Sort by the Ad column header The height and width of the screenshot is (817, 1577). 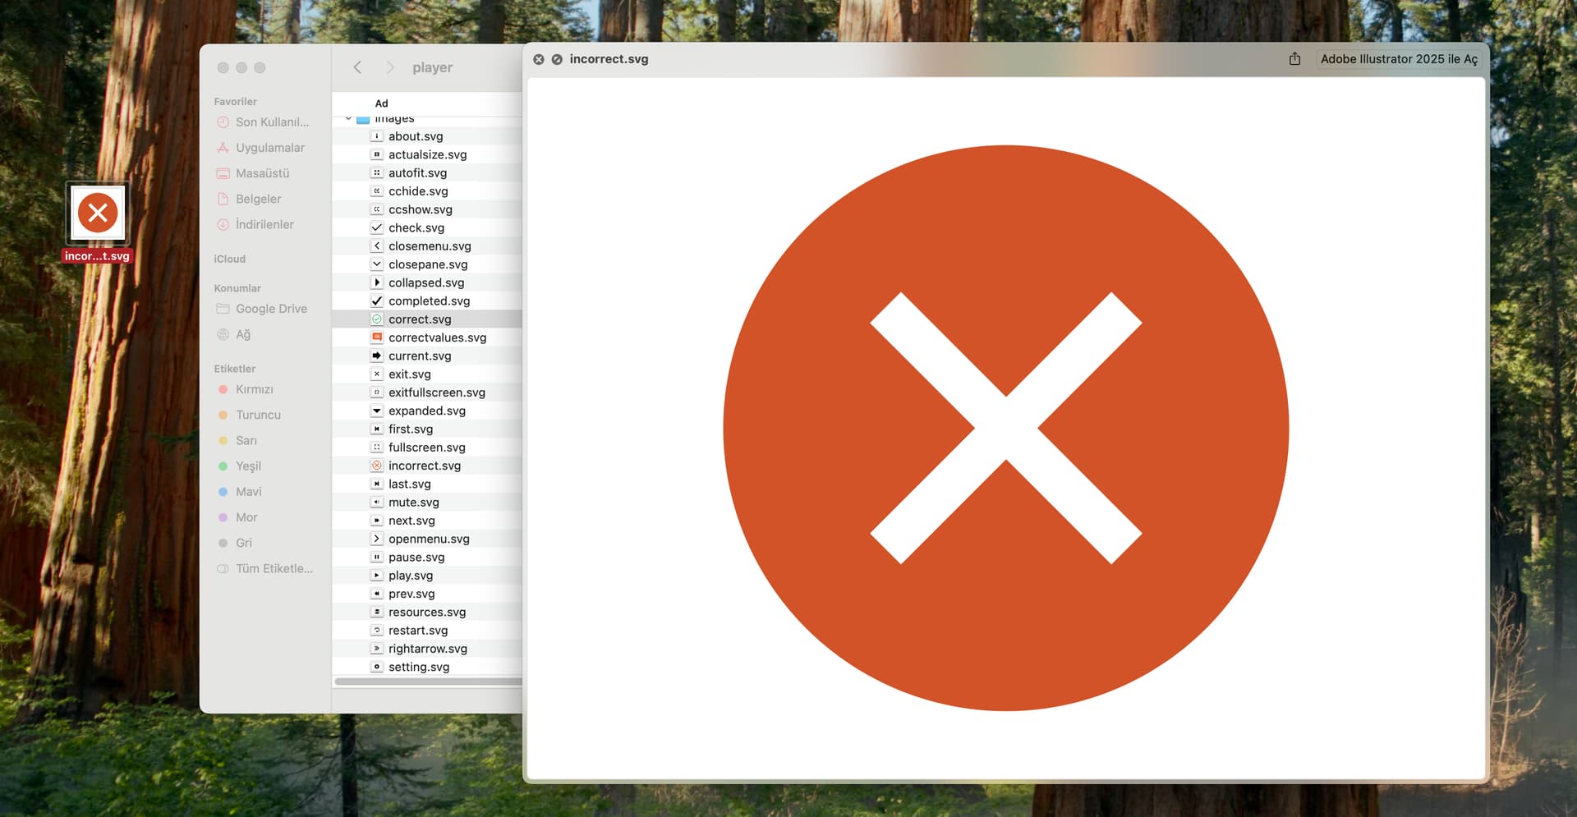click(x=382, y=103)
